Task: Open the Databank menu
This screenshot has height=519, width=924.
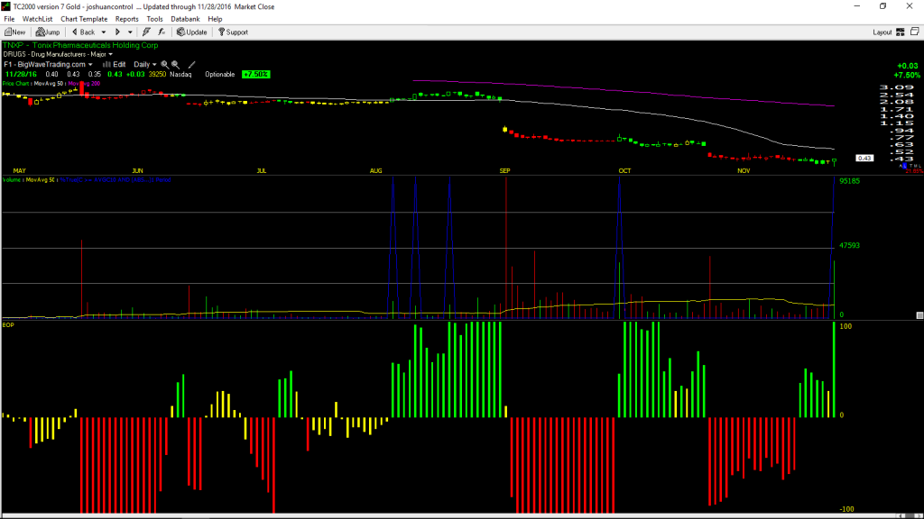Action: (x=185, y=19)
